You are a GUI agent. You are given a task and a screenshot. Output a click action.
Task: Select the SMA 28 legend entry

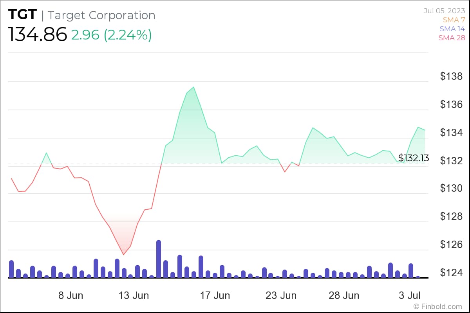[452, 38]
